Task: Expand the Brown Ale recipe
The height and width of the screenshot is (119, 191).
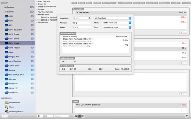Action: [x=37, y=4]
